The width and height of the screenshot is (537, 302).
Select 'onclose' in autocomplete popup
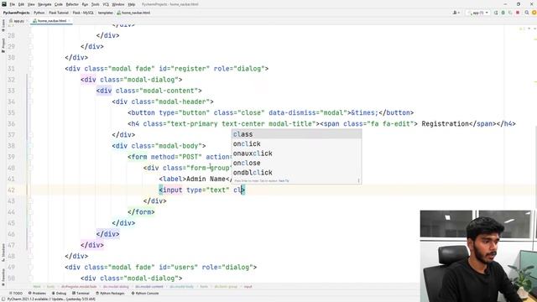296,163
